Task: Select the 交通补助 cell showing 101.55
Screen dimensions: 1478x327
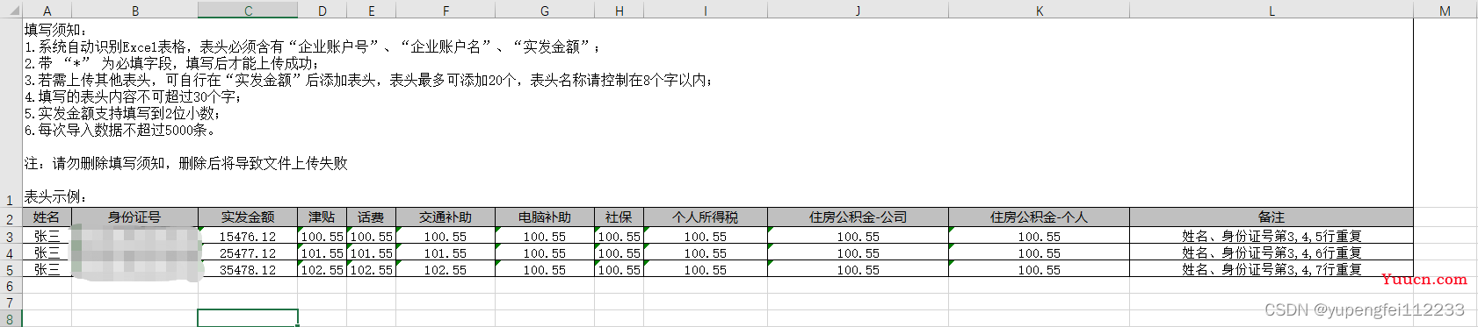Action: [446, 252]
